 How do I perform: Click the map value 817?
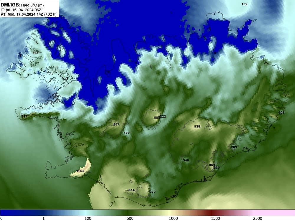tap(24, 116)
